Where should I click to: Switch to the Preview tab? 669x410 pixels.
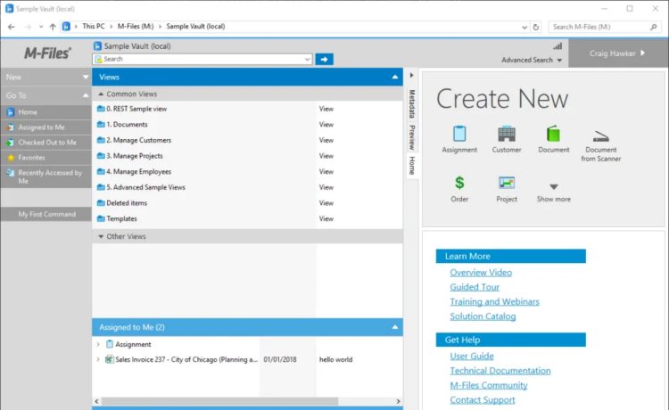click(411, 137)
